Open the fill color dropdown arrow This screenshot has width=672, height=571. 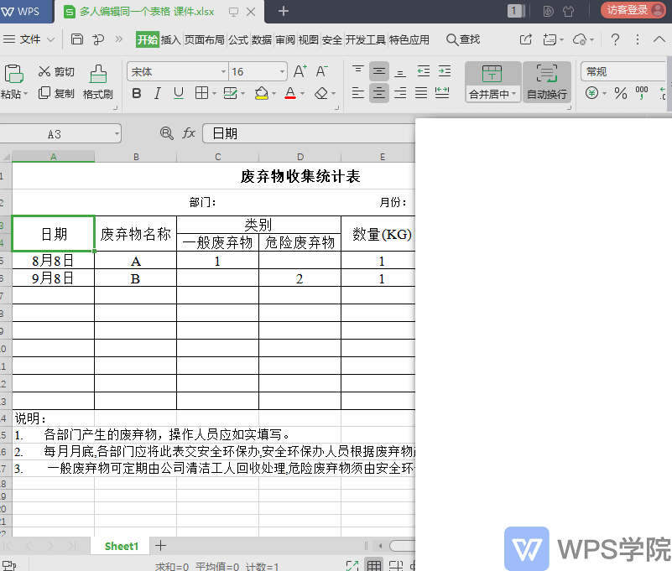273,93
